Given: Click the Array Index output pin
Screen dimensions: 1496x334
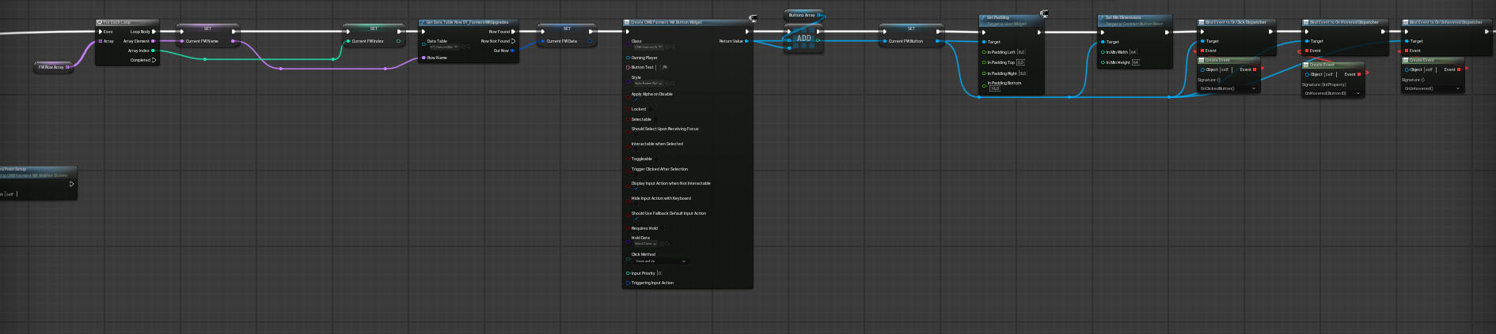Looking at the screenshot, I should click(x=153, y=51).
